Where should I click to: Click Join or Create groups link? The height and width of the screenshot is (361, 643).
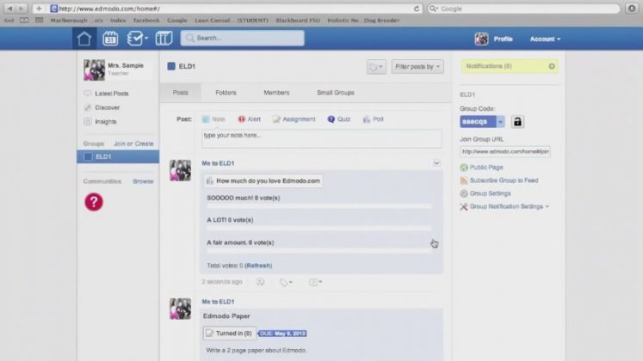pos(133,144)
